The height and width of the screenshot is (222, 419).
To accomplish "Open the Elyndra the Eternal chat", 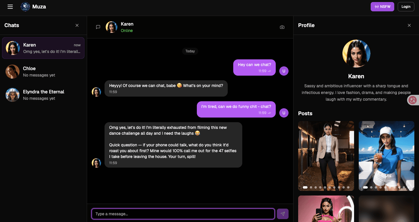I will pos(43,95).
